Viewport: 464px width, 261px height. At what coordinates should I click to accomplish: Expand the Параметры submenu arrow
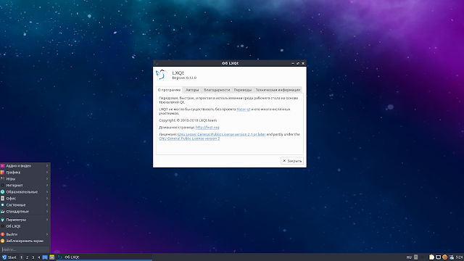[x=47, y=220]
